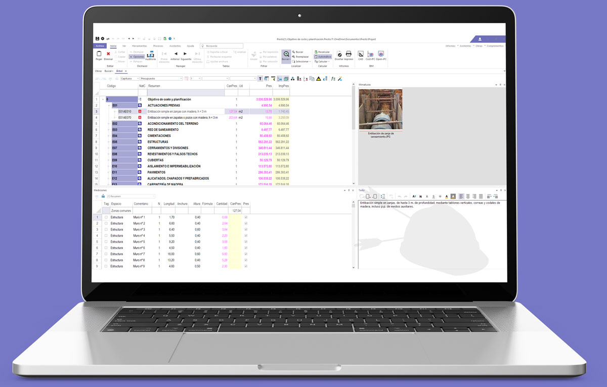Click the Pegar (paste) icon
Screen dimensions: 607x387
[99, 54]
